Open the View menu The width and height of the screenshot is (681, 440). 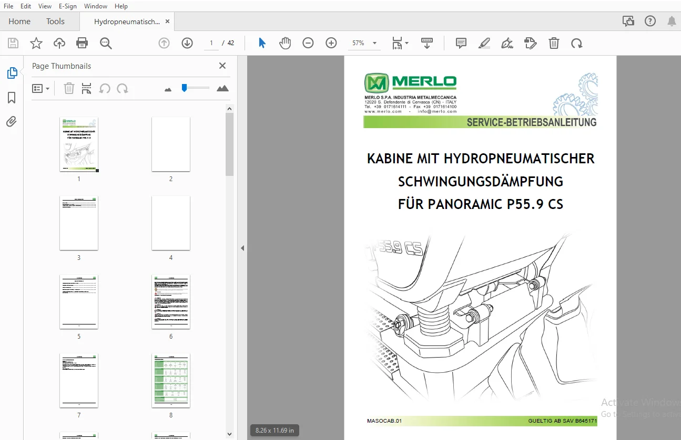45,6
